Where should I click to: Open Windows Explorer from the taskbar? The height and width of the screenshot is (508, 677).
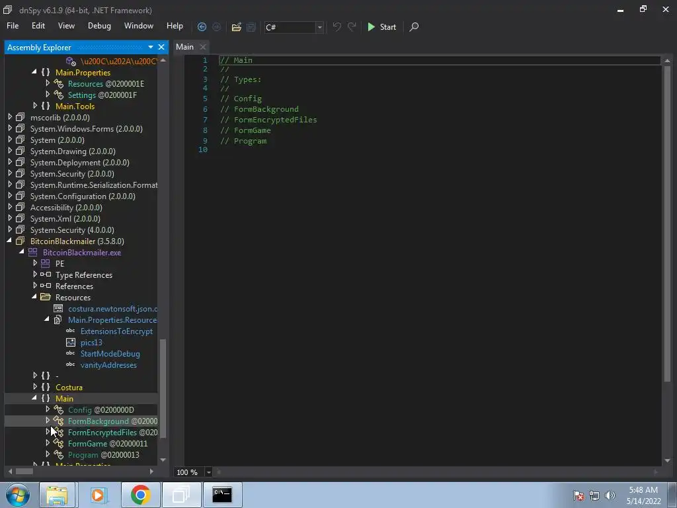58,495
